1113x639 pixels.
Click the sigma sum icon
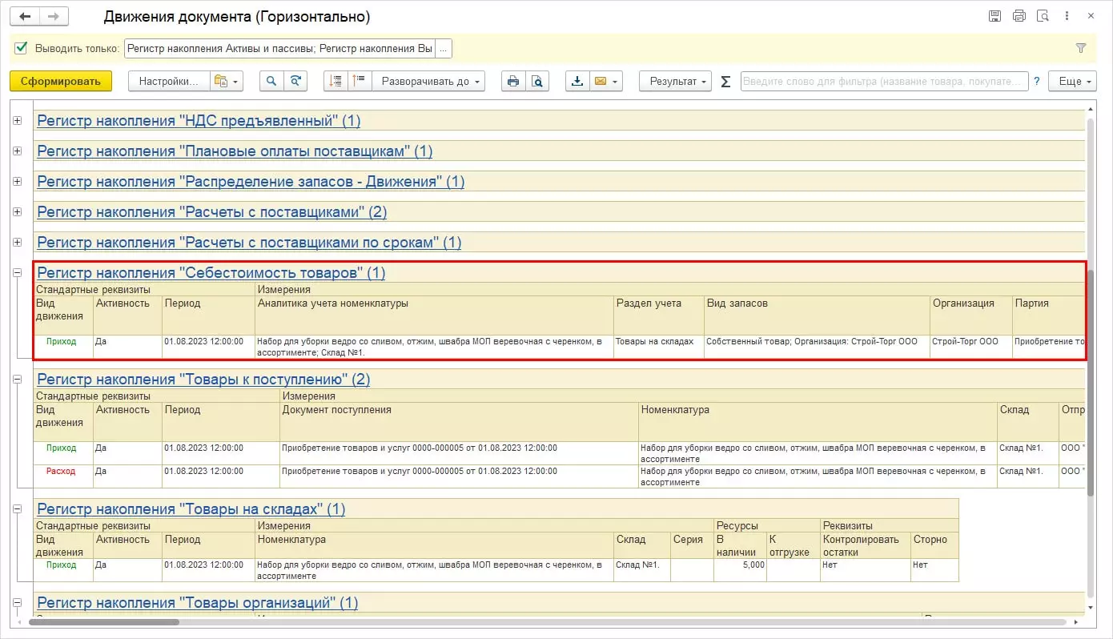725,81
